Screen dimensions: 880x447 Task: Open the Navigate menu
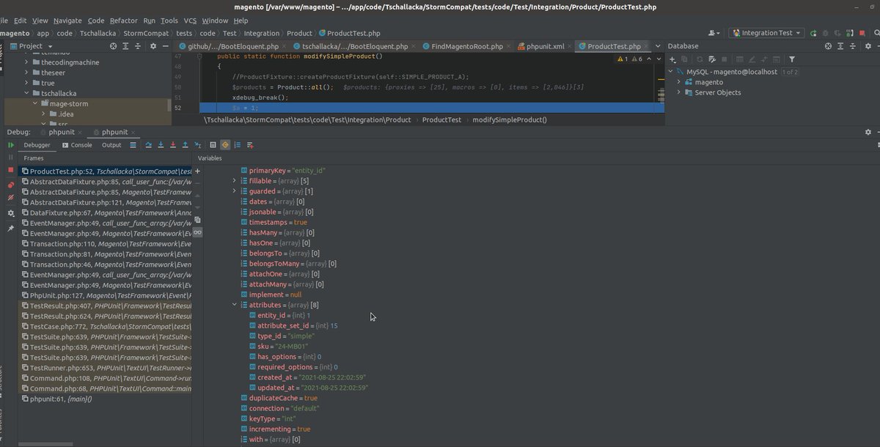tap(67, 21)
